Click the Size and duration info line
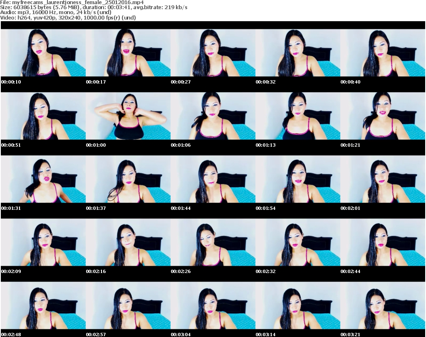Screen dimensions: 426x337 94,7
